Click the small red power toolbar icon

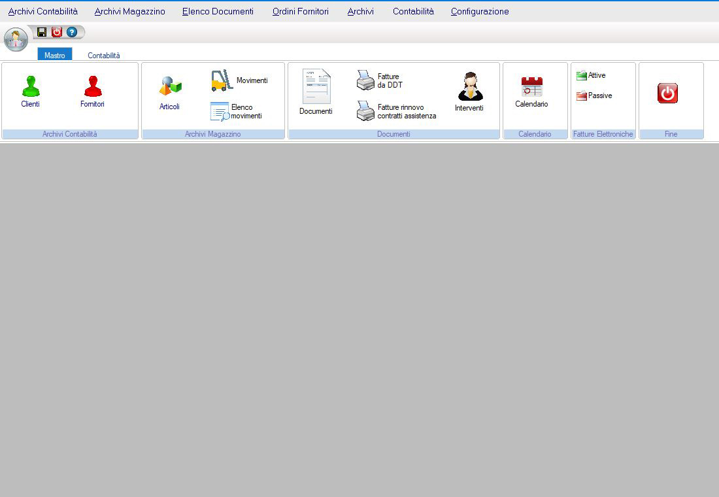pyautogui.click(x=56, y=31)
